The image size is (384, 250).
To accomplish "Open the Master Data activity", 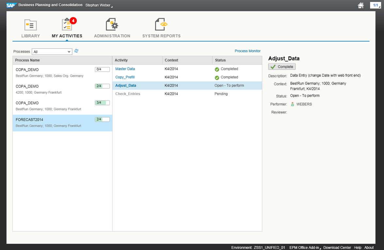I will click(125, 69).
